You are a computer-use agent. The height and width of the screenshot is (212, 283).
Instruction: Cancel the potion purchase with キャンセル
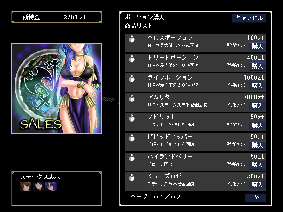point(249,18)
